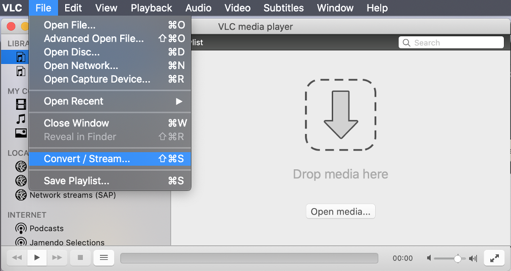Click the Open media... button
Viewport: 511px width, 271px height.
(340, 212)
